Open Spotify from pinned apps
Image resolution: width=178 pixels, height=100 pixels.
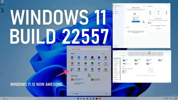[92, 64]
